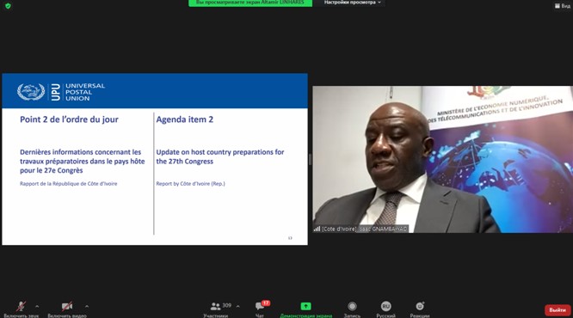Image resolution: width=573 pixels, height=318 pixels.
Task: Expand video options arrow next to camera
Action: coord(87,306)
